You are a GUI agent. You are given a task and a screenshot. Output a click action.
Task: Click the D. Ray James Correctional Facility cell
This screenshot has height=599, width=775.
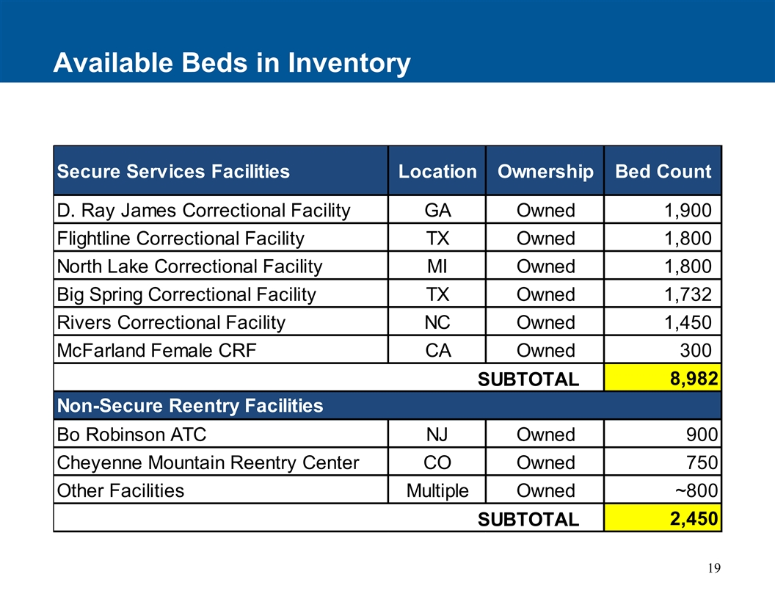pos(203,211)
